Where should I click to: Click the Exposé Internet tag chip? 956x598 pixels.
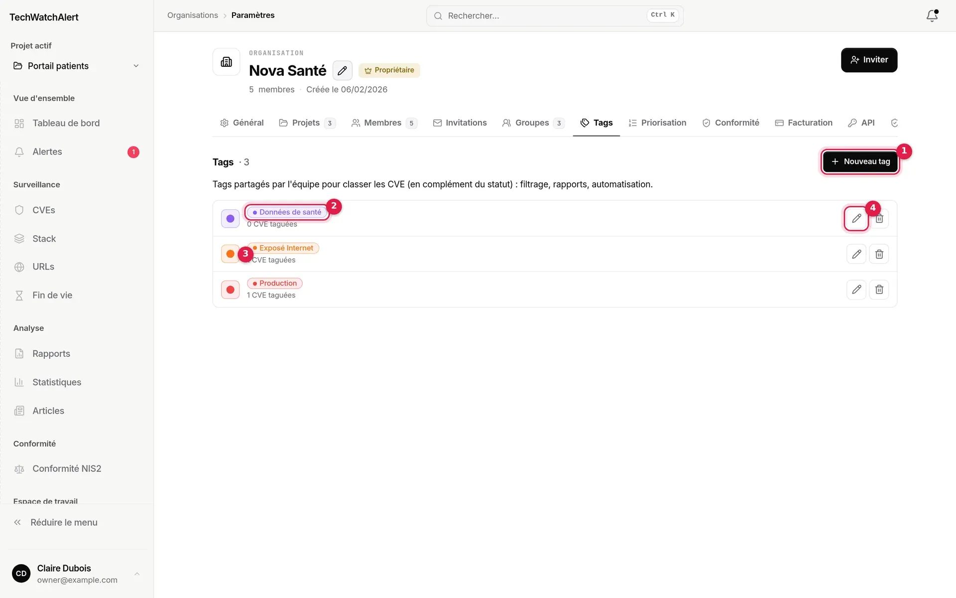(x=283, y=248)
